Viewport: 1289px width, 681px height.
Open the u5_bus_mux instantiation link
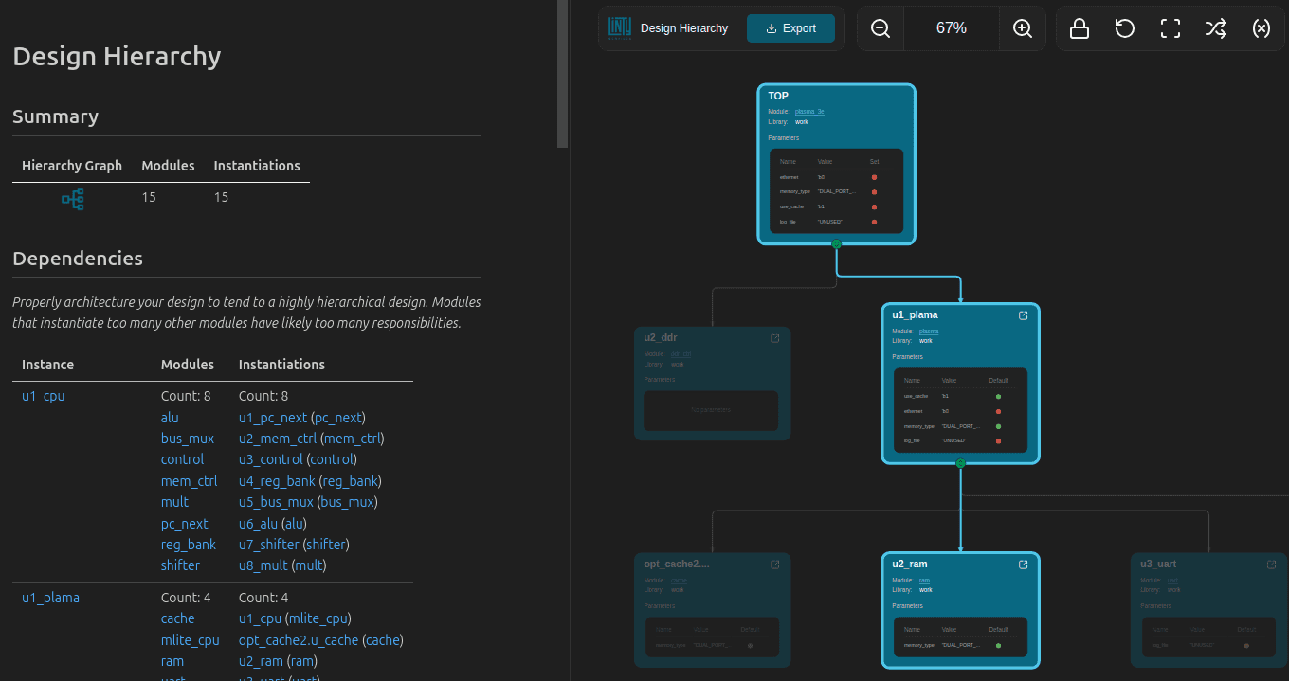click(276, 502)
